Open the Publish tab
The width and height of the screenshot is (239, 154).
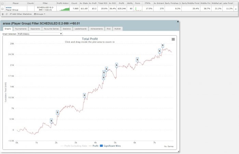coord(117,29)
